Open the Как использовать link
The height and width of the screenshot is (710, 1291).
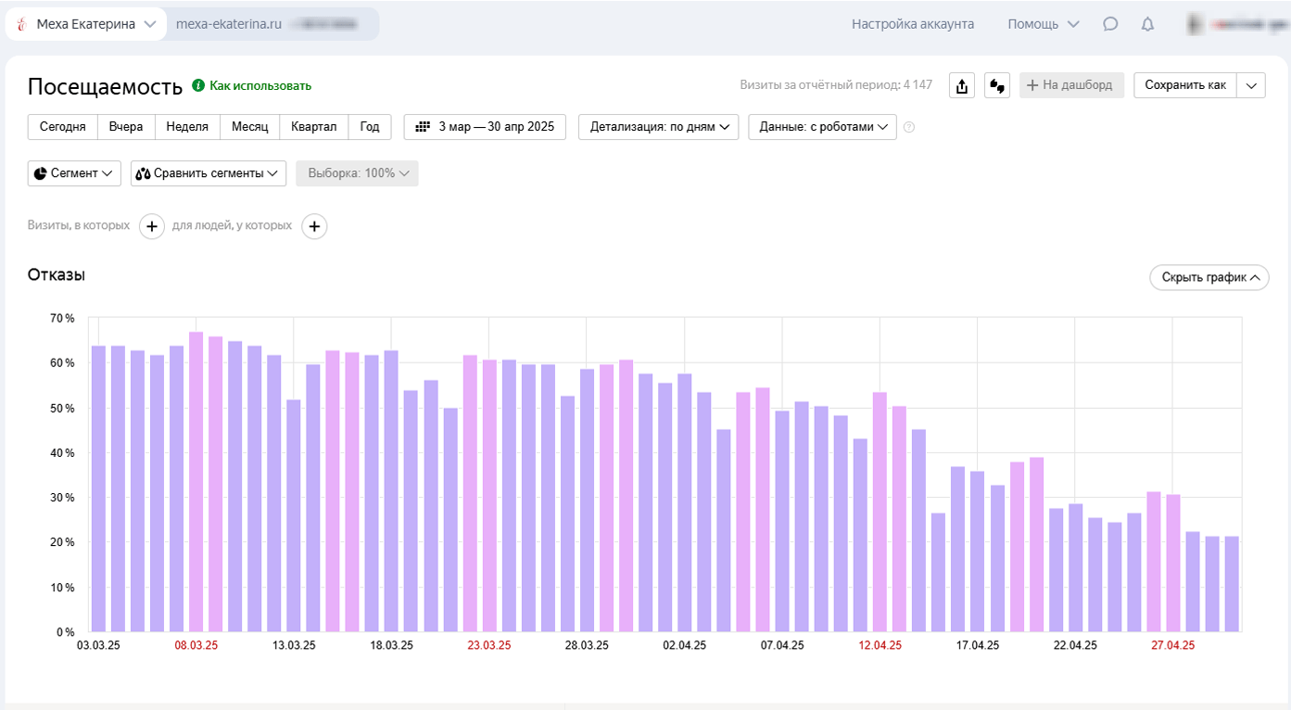click(x=259, y=86)
